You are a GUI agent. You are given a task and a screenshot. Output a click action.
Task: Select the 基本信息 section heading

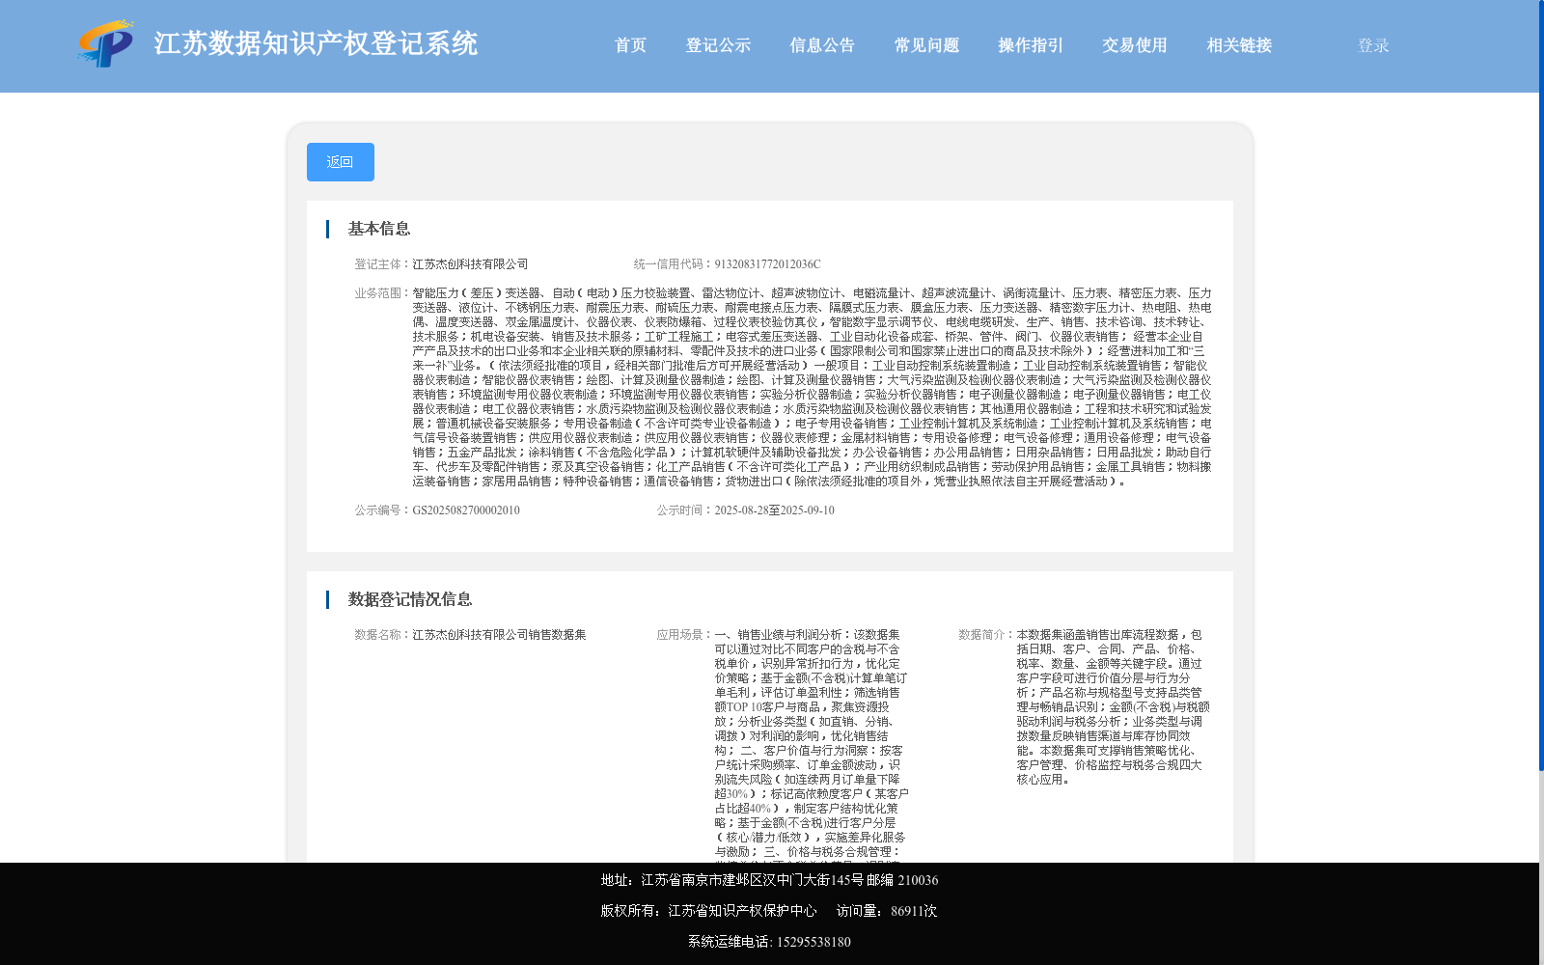click(379, 229)
